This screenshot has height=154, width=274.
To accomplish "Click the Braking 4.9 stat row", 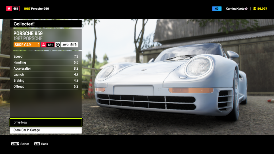I will pyautogui.click(x=46, y=81).
